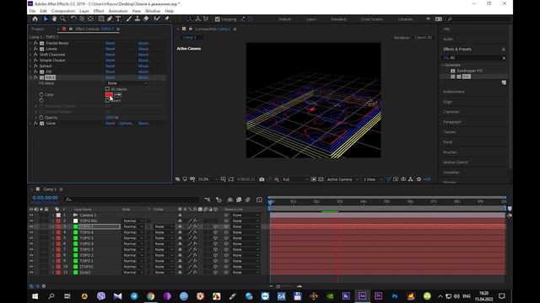The height and width of the screenshot is (303, 540).
Task: Click the Motion Blur enable icon in timeline
Action: coord(247,199)
